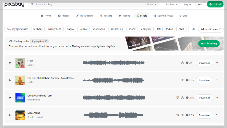
Task: Play For Her Chill Upbeat Summel track
Action: coord(10,80)
